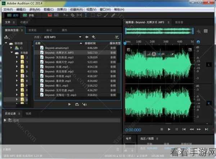Open the 内容 location dropdown arrow
The width and height of the screenshot is (216, 159).
pyautogui.click(x=80, y=37)
